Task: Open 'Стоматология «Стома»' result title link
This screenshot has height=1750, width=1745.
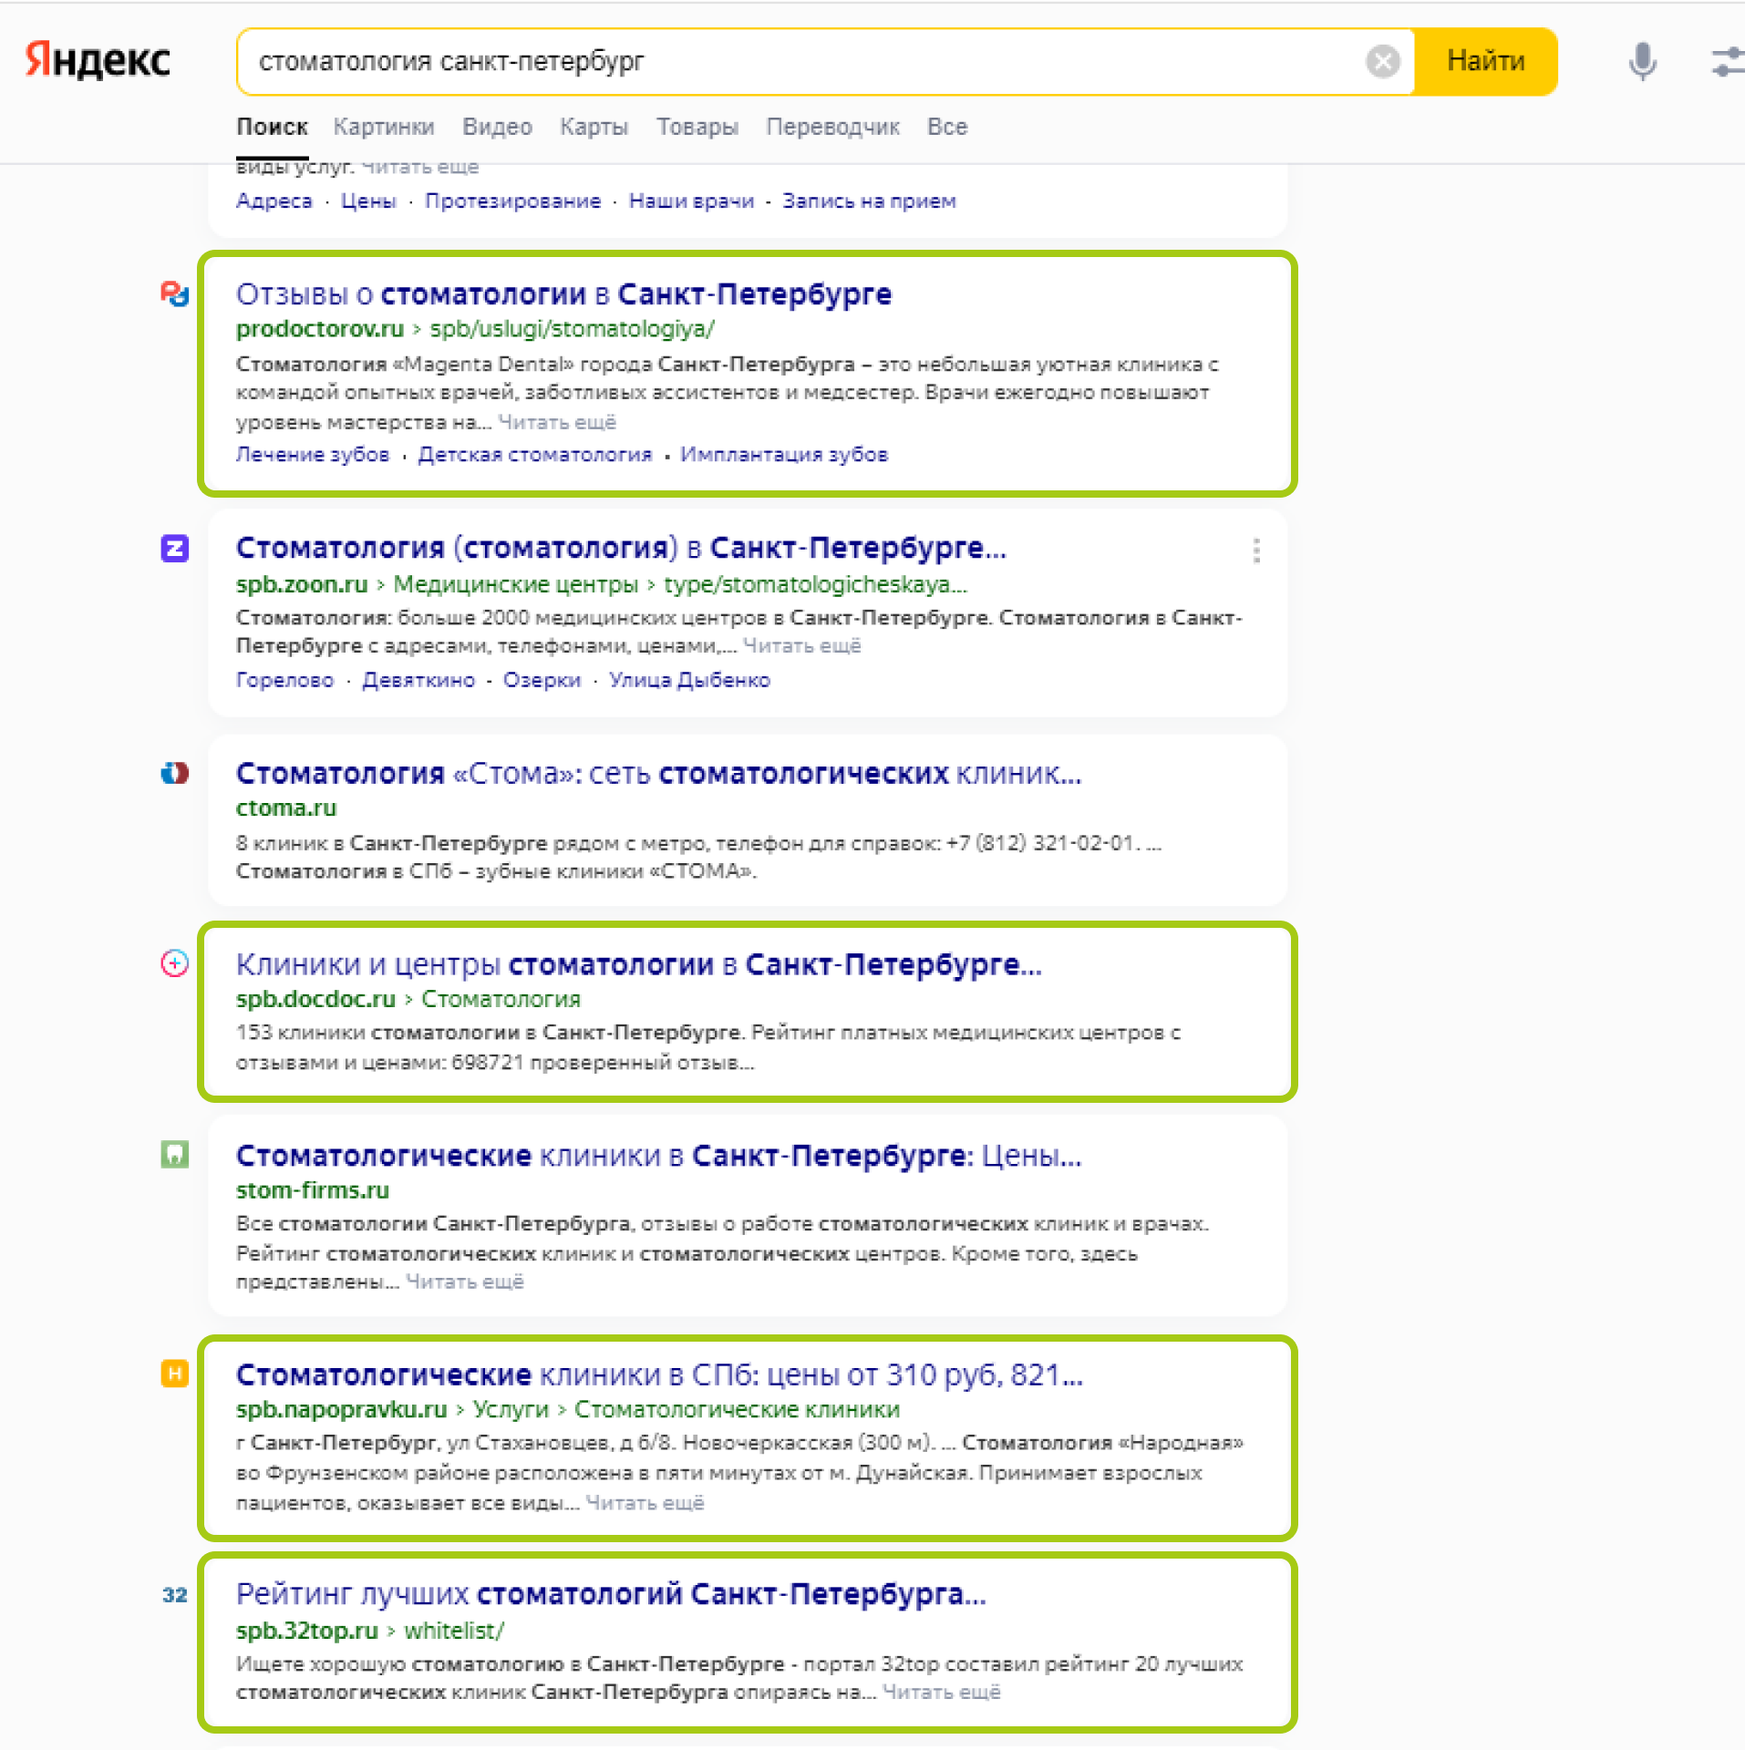Action: click(657, 773)
